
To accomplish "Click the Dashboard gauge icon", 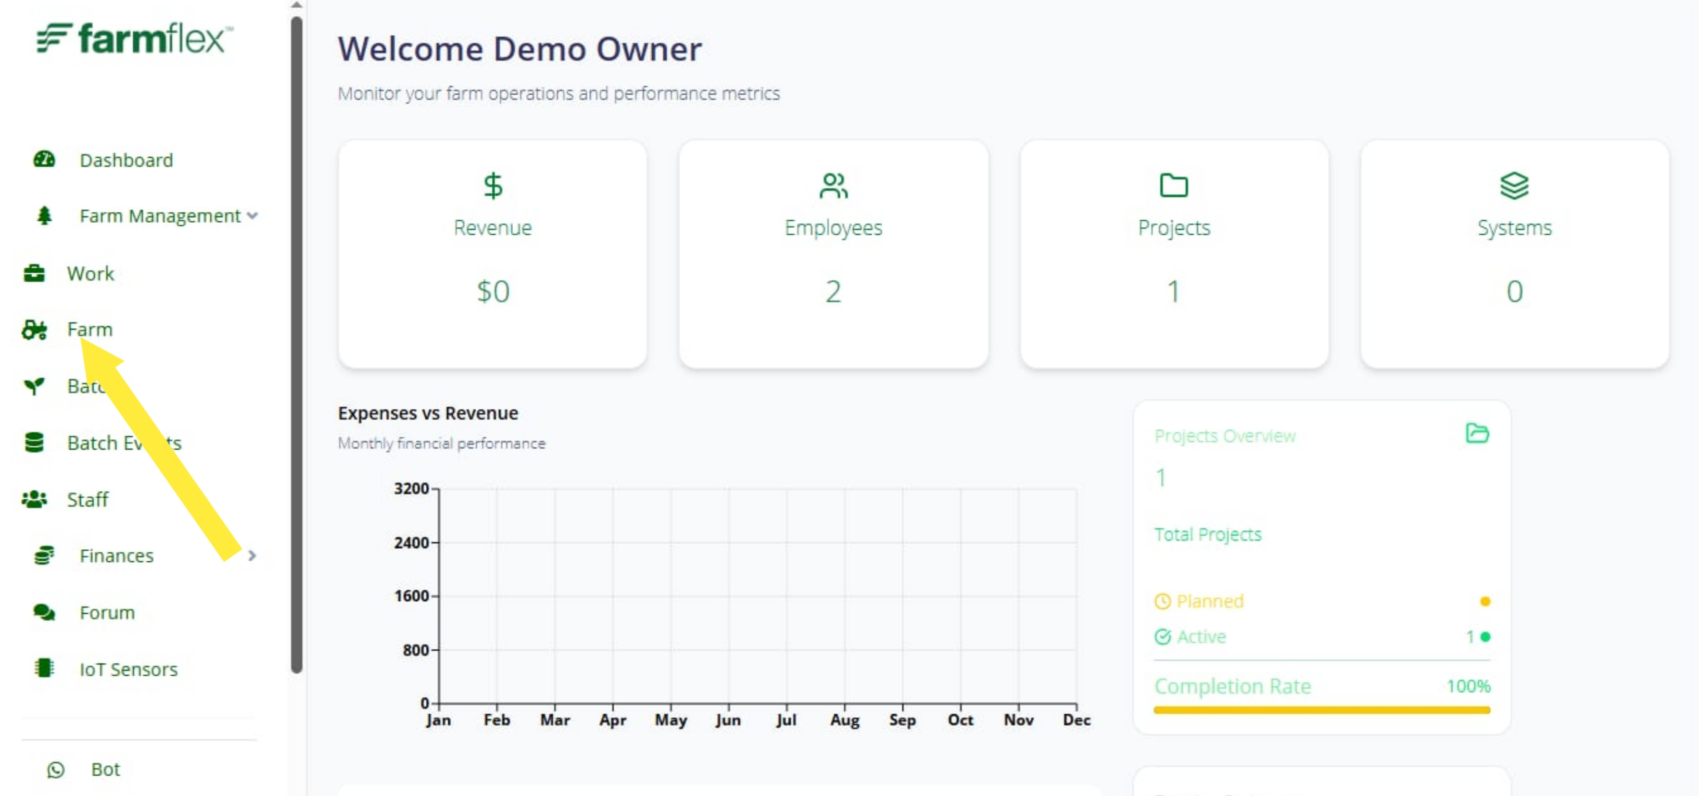I will coord(44,160).
